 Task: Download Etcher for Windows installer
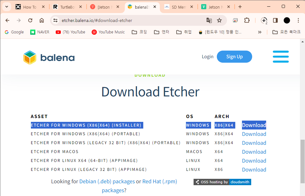(254, 125)
